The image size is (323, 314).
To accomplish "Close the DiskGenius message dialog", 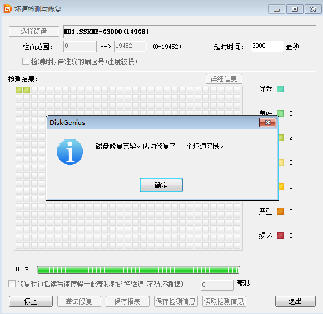I will click(267, 123).
